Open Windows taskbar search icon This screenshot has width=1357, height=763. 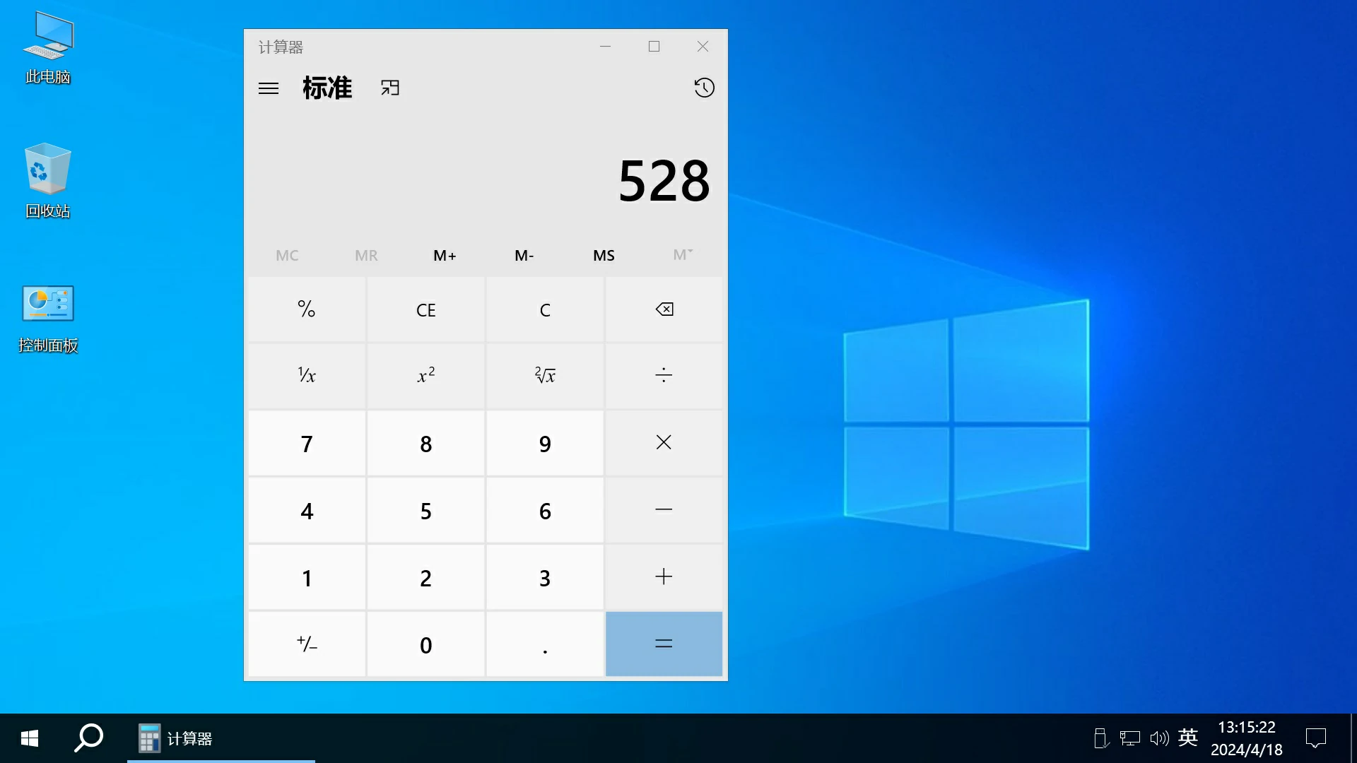(x=89, y=738)
